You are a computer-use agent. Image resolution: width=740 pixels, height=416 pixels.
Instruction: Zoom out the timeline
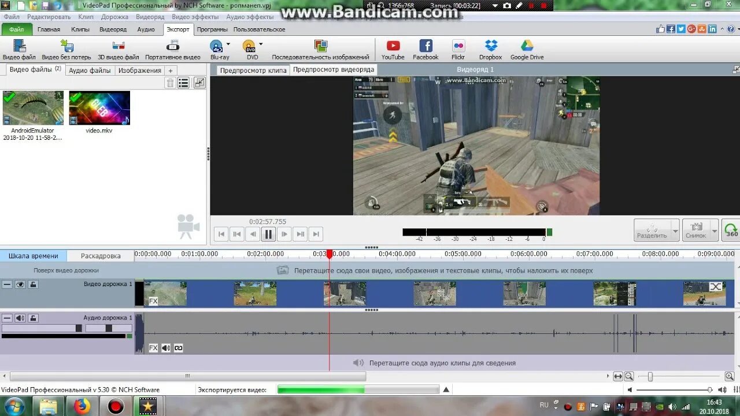[x=629, y=376]
